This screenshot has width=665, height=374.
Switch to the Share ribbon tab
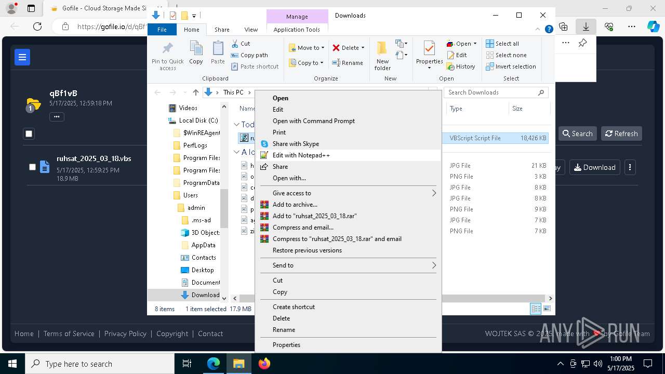(222, 30)
